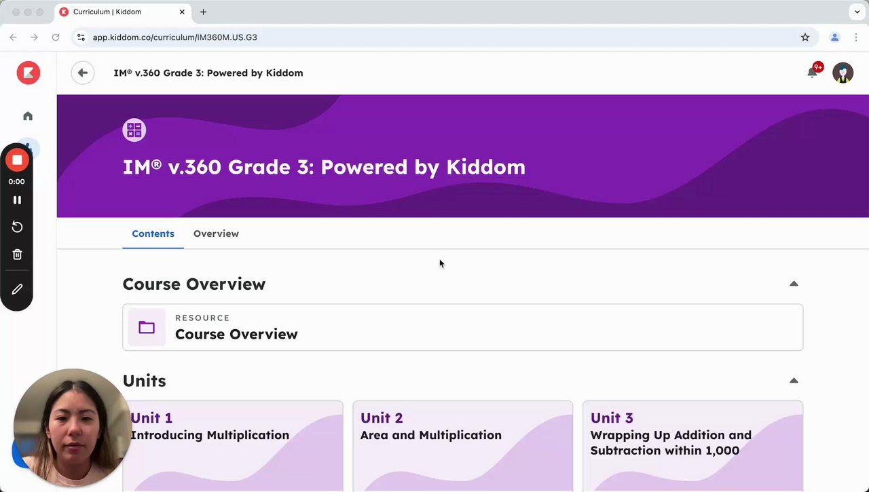The height and width of the screenshot is (492, 869).
Task: View site information icon in address bar
Action: tap(81, 37)
